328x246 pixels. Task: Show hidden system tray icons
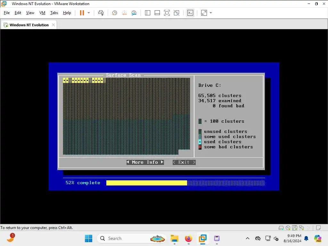(x=248, y=238)
